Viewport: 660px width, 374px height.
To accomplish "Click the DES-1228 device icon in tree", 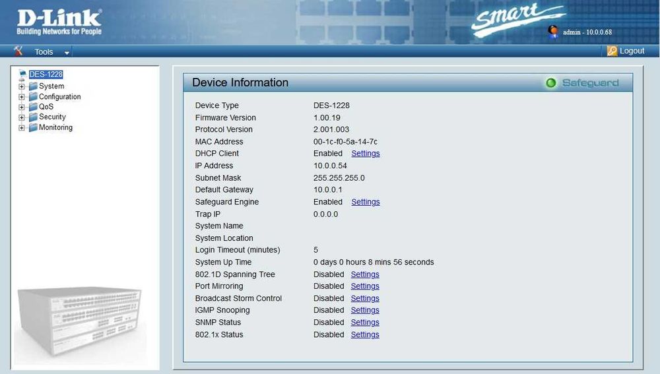I will pyautogui.click(x=22, y=75).
